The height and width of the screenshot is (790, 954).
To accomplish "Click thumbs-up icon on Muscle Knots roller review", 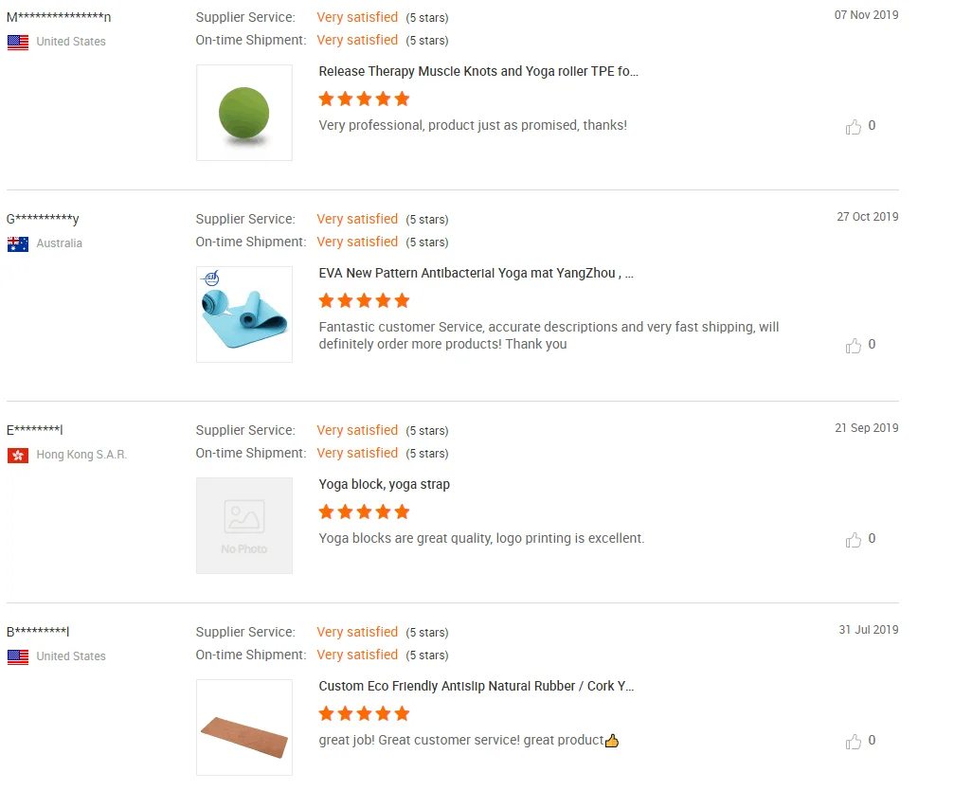I will pos(854,127).
